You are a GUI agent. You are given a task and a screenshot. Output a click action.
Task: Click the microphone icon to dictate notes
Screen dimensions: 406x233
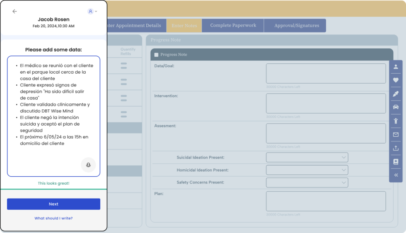[88, 165]
